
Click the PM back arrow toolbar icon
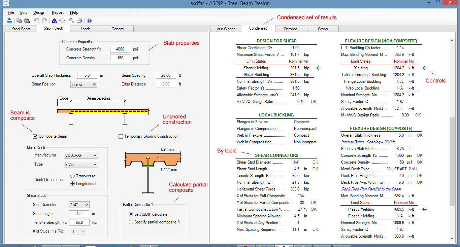click(x=9, y=21)
